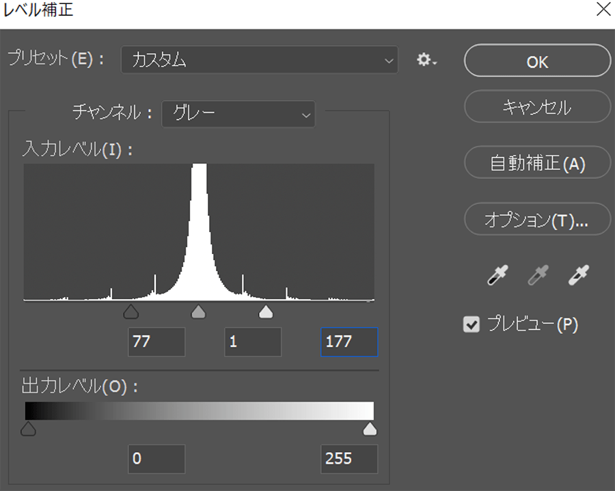Click the output gradient bar
Viewport: 615px width, 491px height.
click(200, 411)
